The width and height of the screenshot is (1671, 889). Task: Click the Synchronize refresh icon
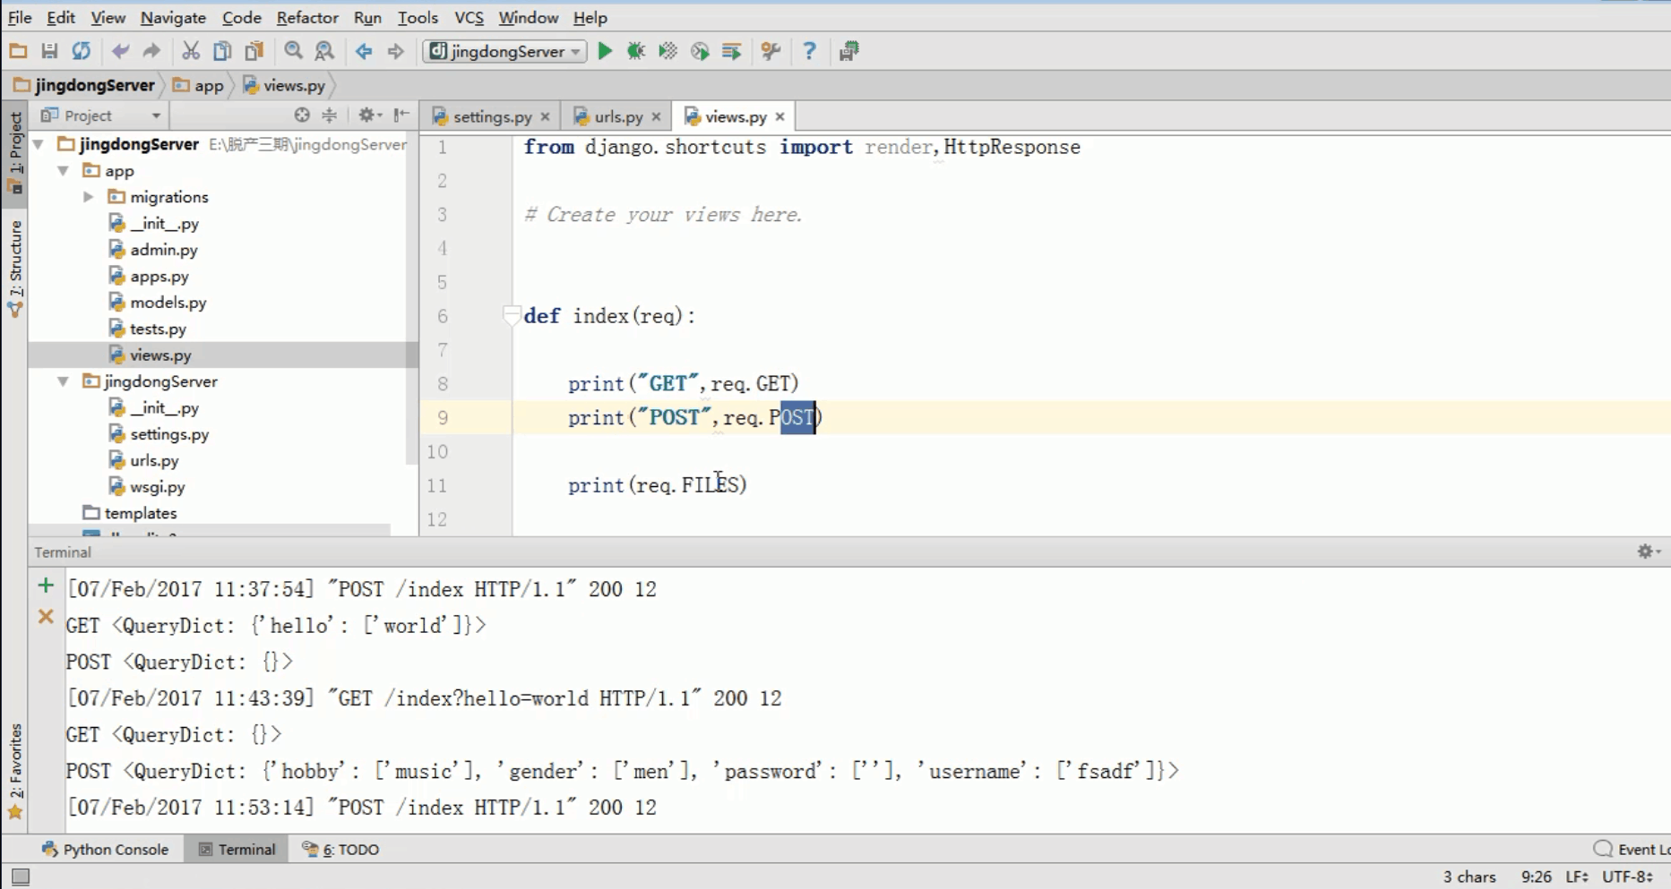pos(82,51)
